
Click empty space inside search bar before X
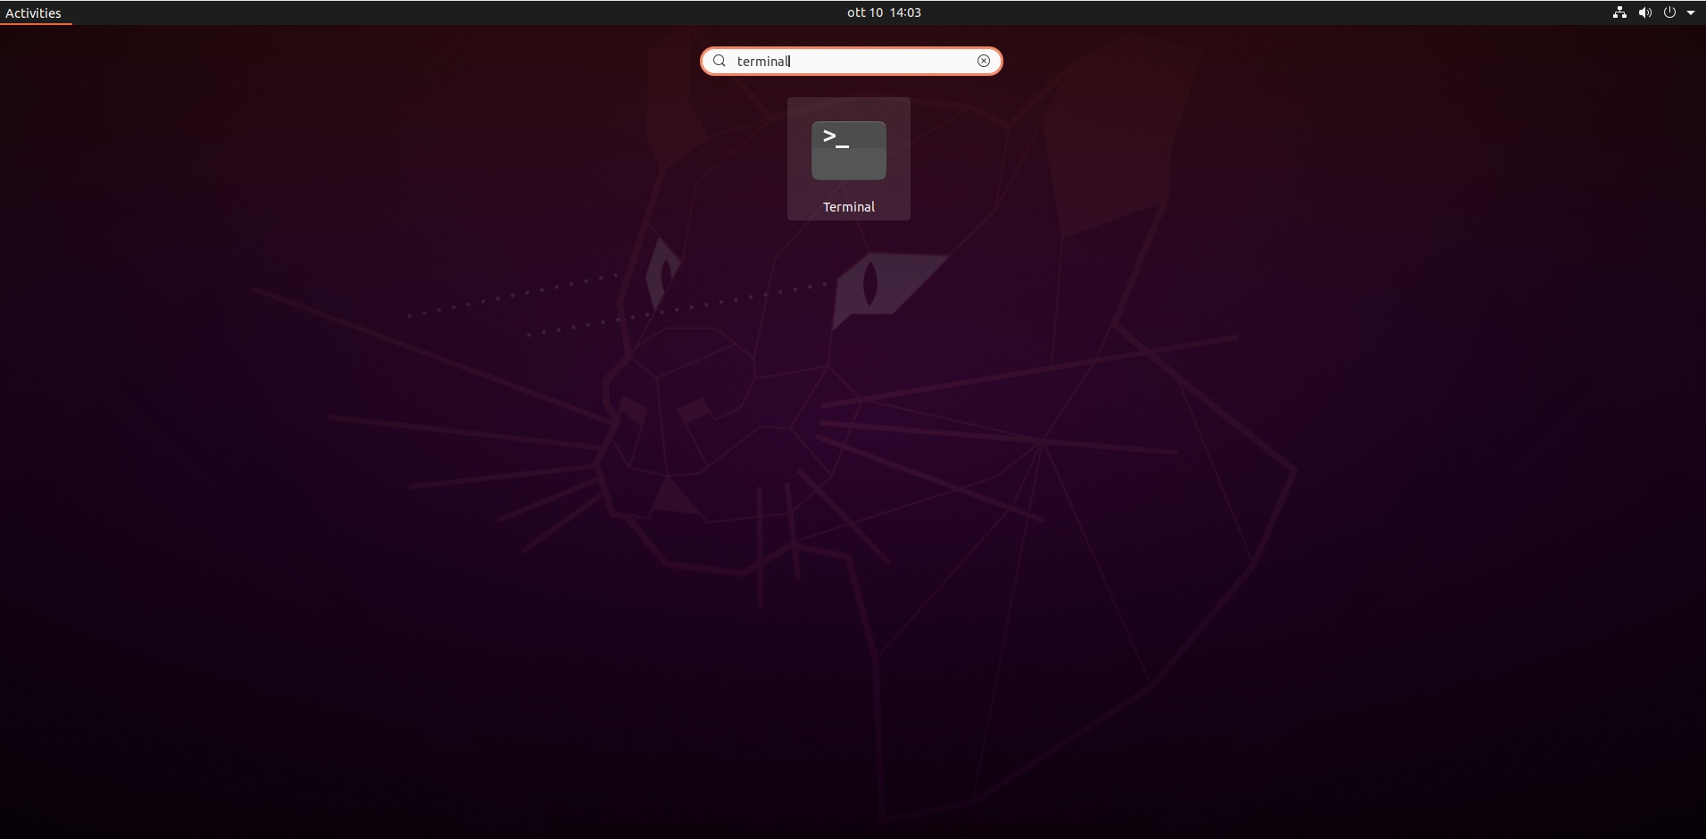coord(893,62)
